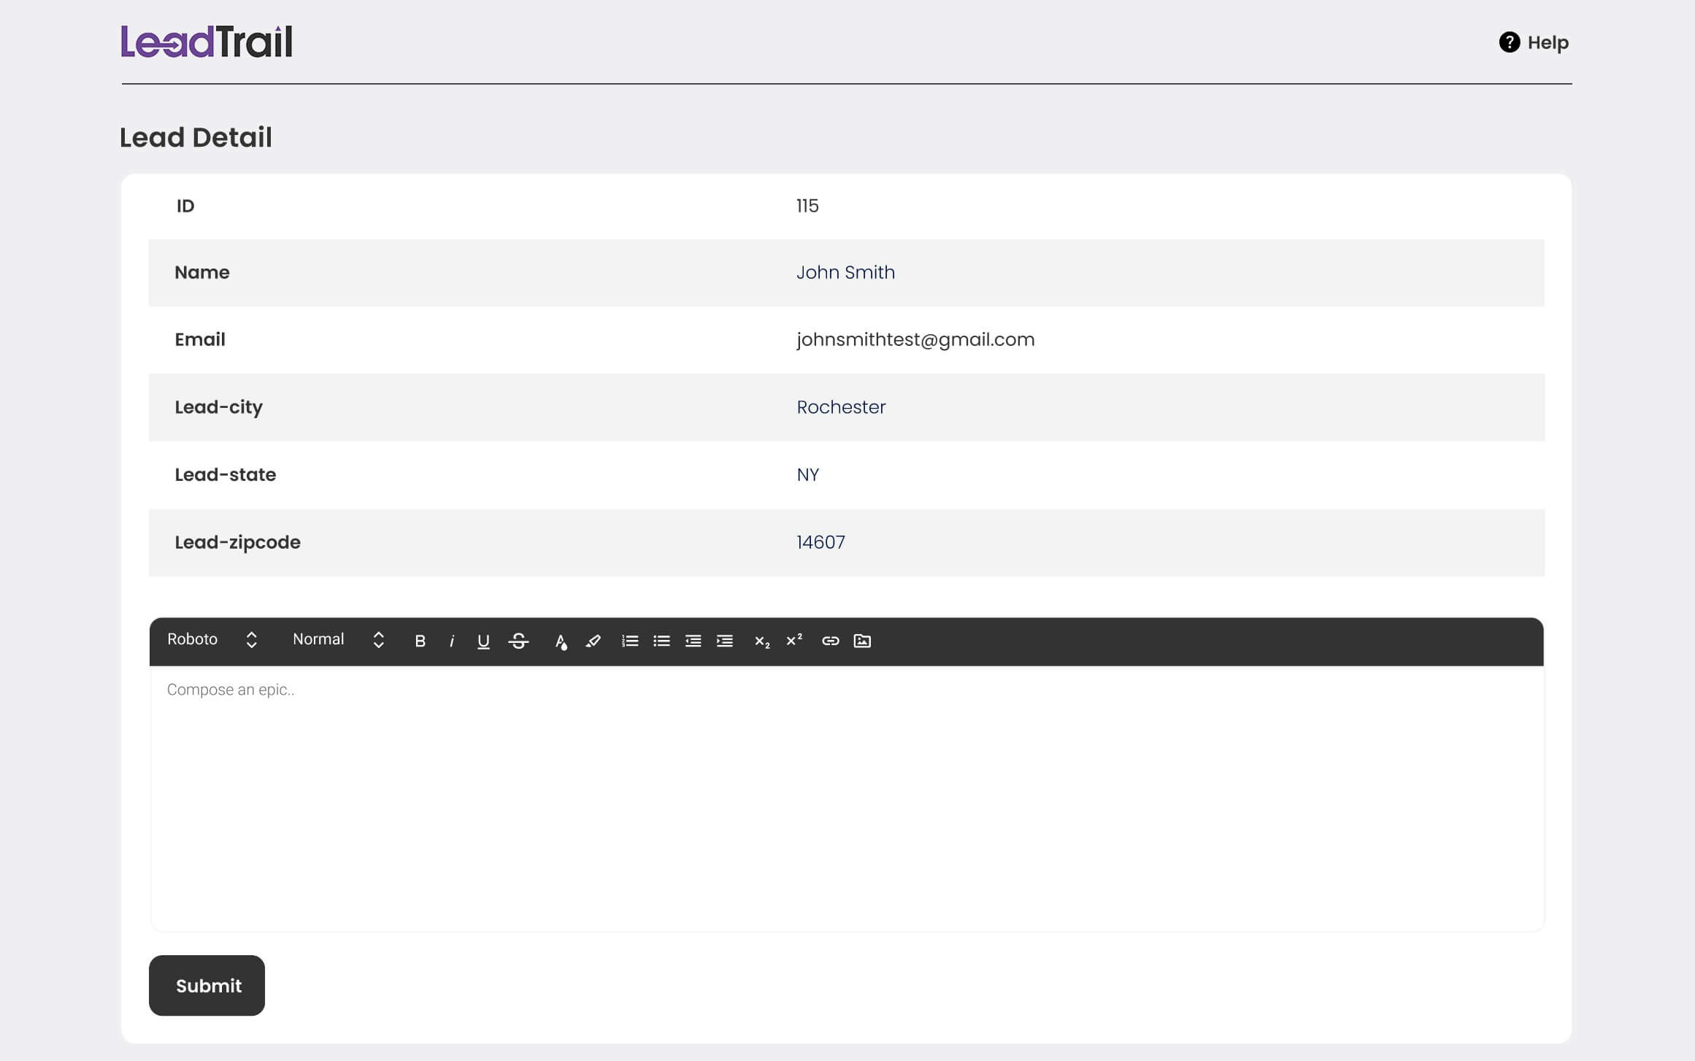Viewport: 1695px width, 1061px height.
Task: Click the email johnsmithtest@gmail.com
Action: click(x=915, y=340)
